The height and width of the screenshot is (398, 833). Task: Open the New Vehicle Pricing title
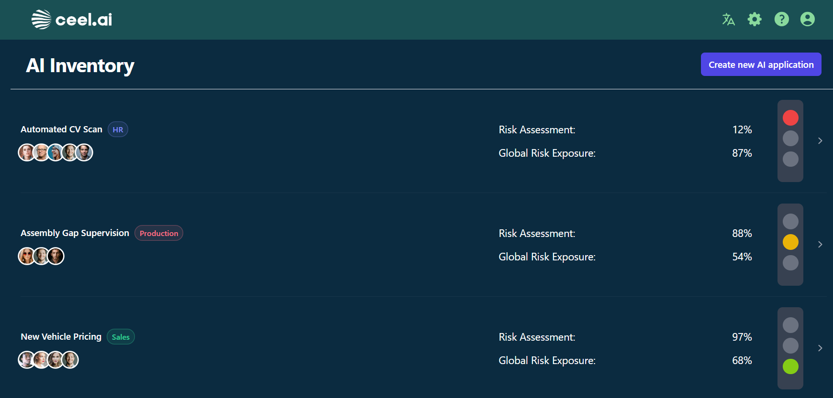[61, 337]
